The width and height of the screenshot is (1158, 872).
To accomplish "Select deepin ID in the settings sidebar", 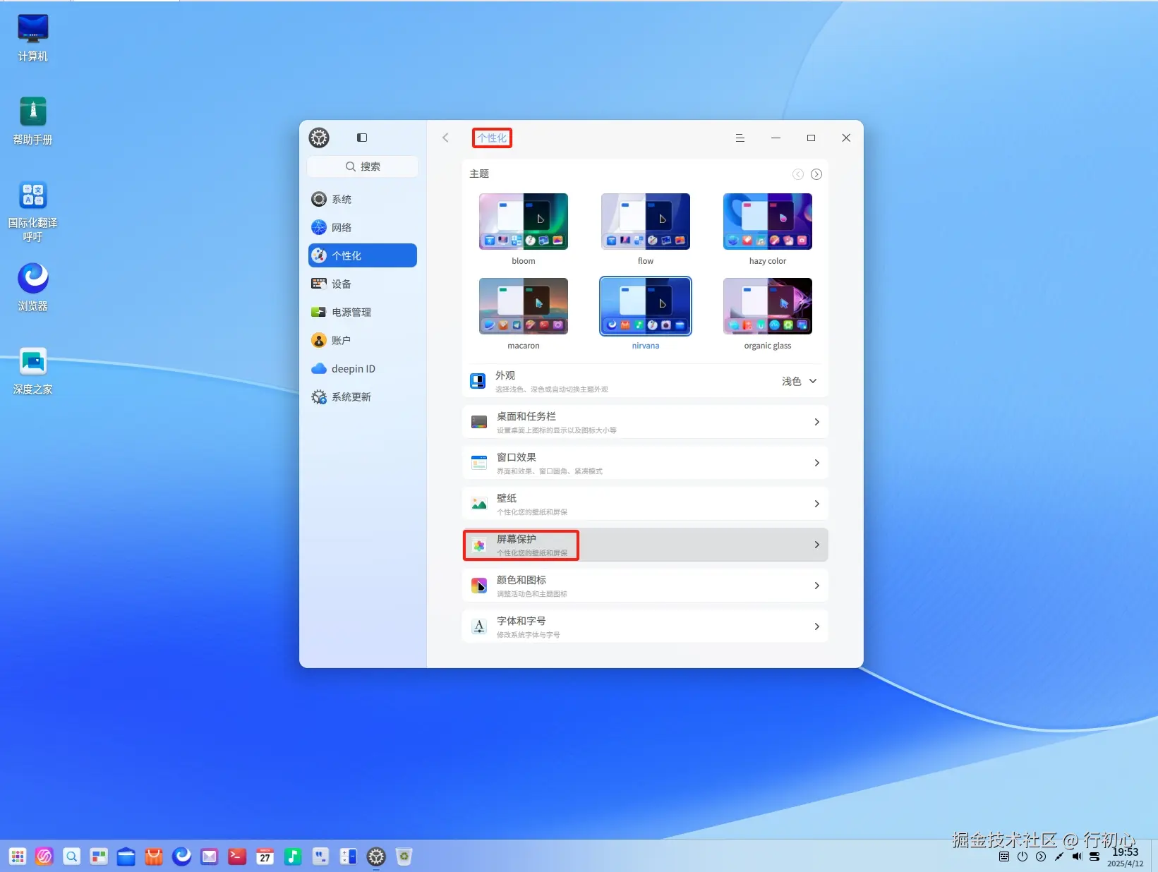I will 363,368.
